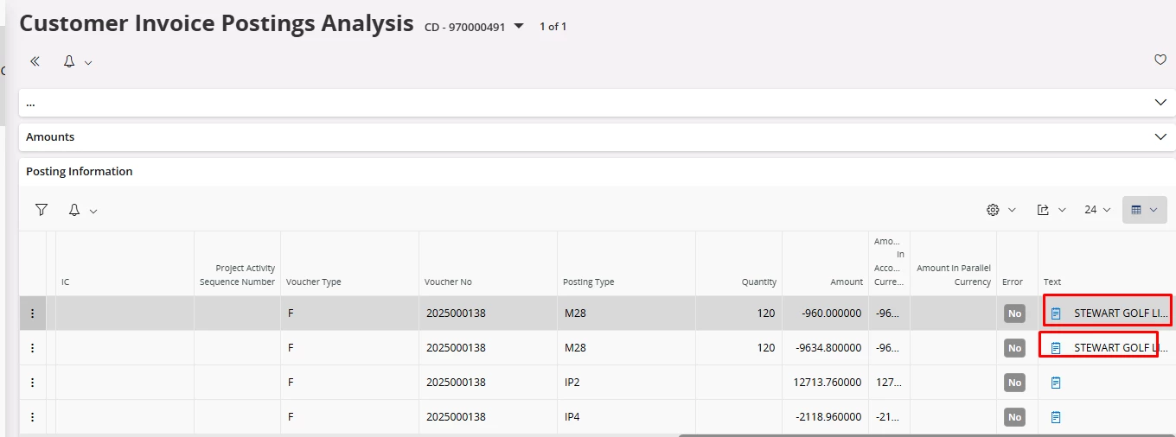
Task: Open the settings gear for Posting Information
Action: point(993,210)
